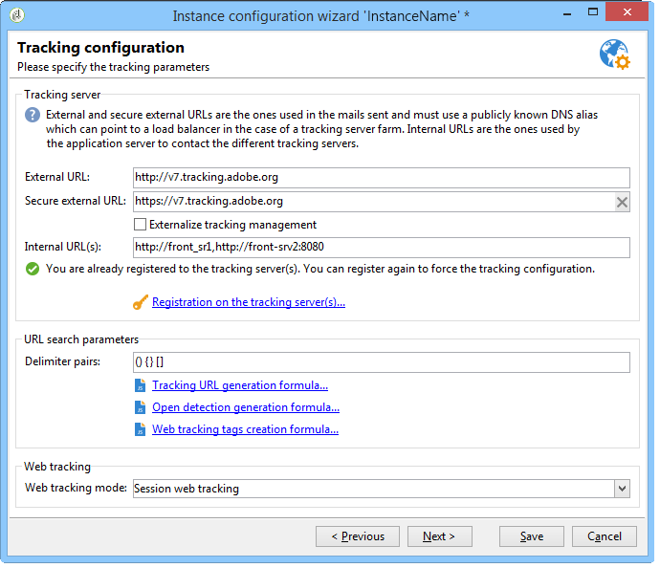Expand the Web tracking mode dropdown arrow
This screenshot has height=568, width=660.
pyautogui.click(x=622, y=489)
